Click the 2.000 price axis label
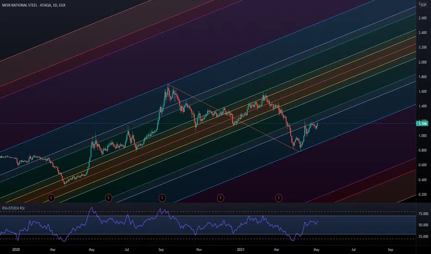The height and width of the screenshot is (254, 431). [x=423, y=62]
